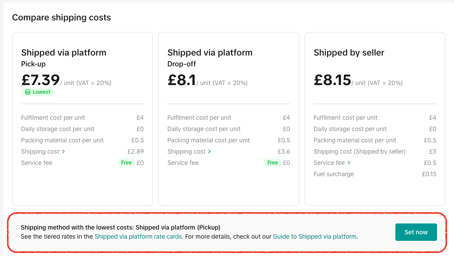The width and height of the screenshot is (454, 256).
Task: Click the £7.39 per-unit price
Action: click(x=40, y=80)
